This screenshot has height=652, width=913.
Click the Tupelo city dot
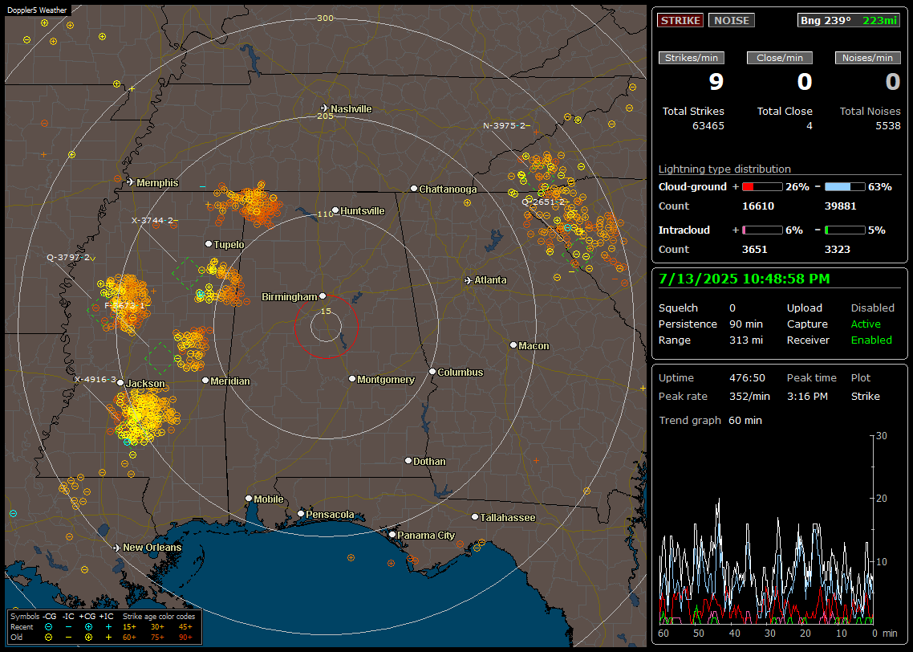tap(209, 244)
